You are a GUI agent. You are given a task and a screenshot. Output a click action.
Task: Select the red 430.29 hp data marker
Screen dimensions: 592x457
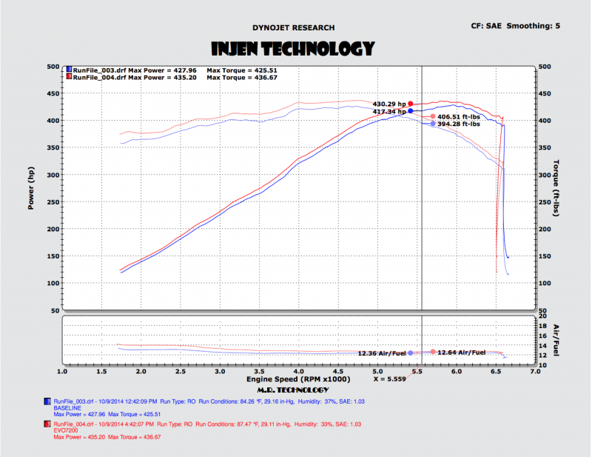coord(411,104)
